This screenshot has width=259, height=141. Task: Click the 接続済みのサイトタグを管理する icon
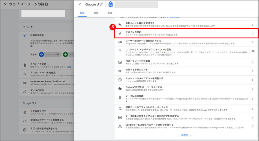pyautogui.click(x=25, y=121)
